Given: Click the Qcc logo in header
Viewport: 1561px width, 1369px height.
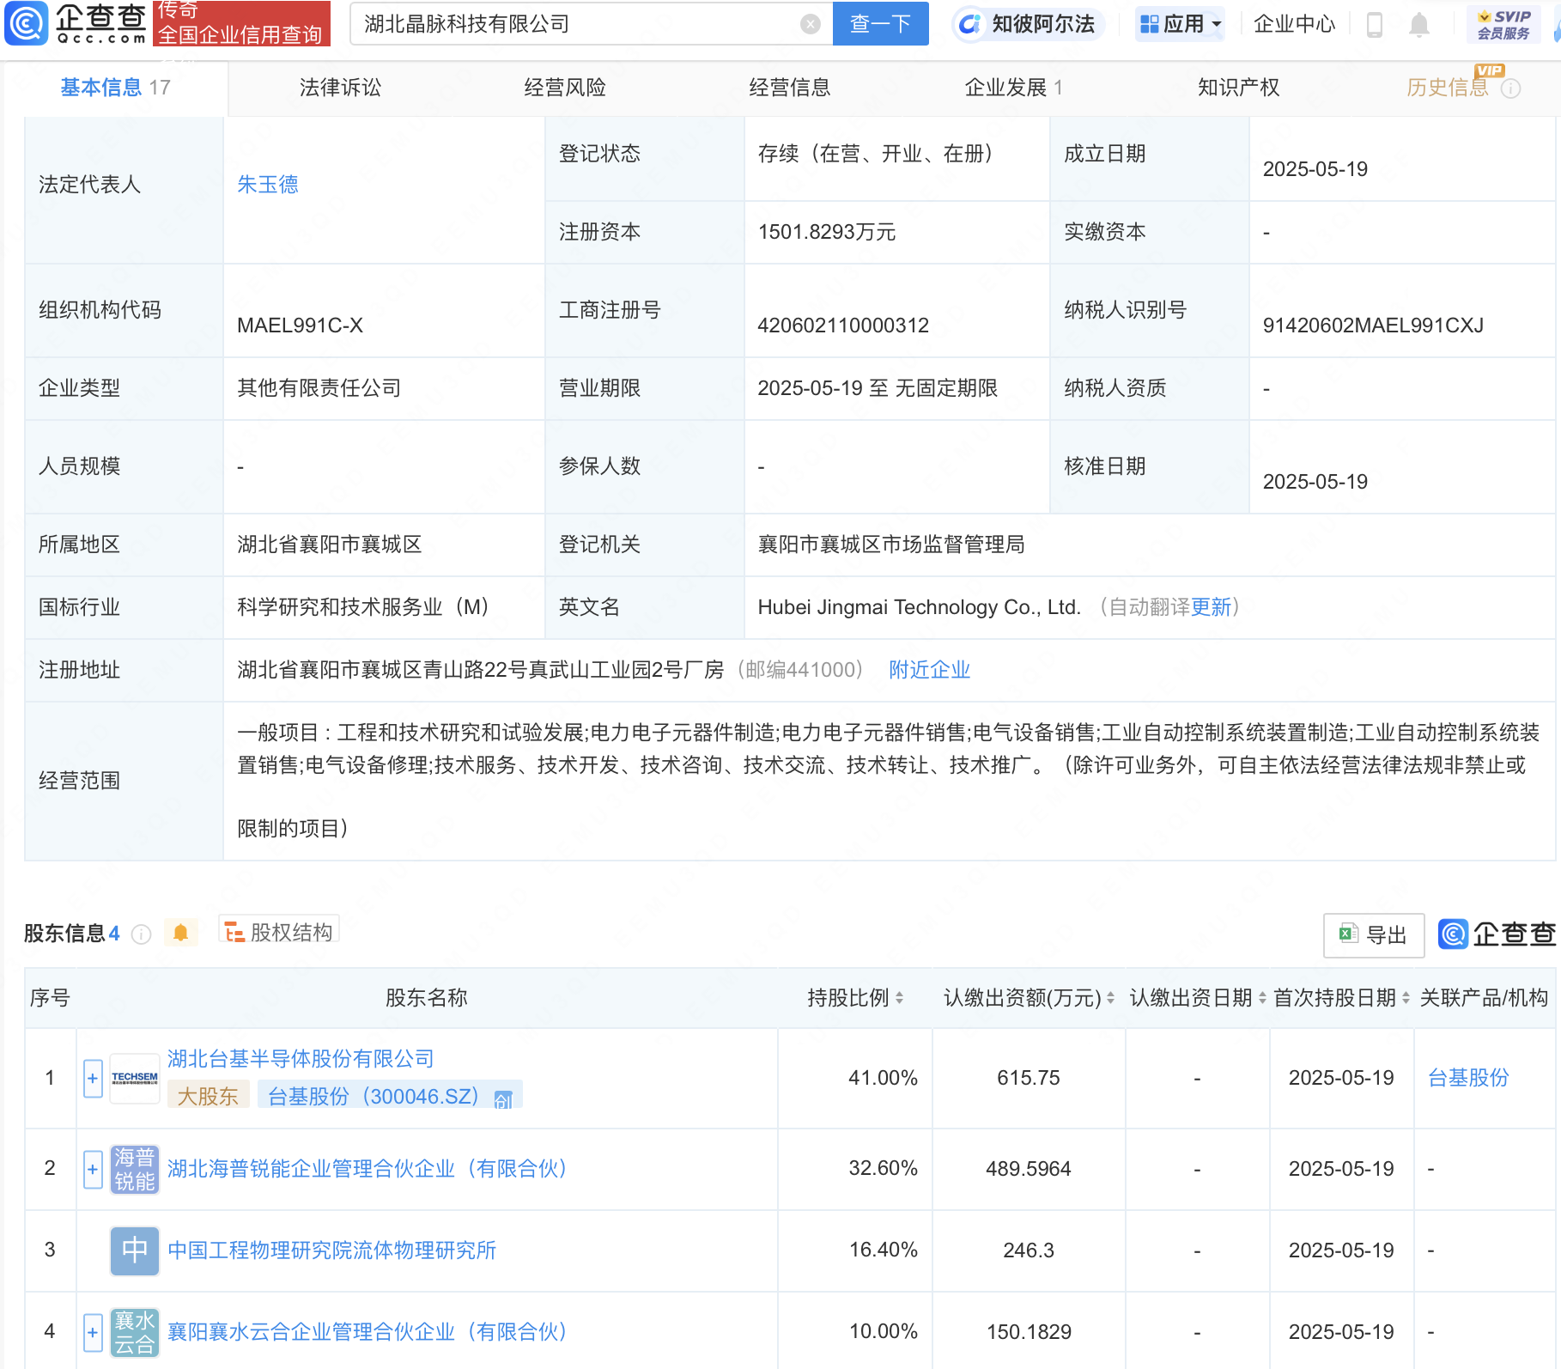Looking at the screenshot, I should click(76, 23).
